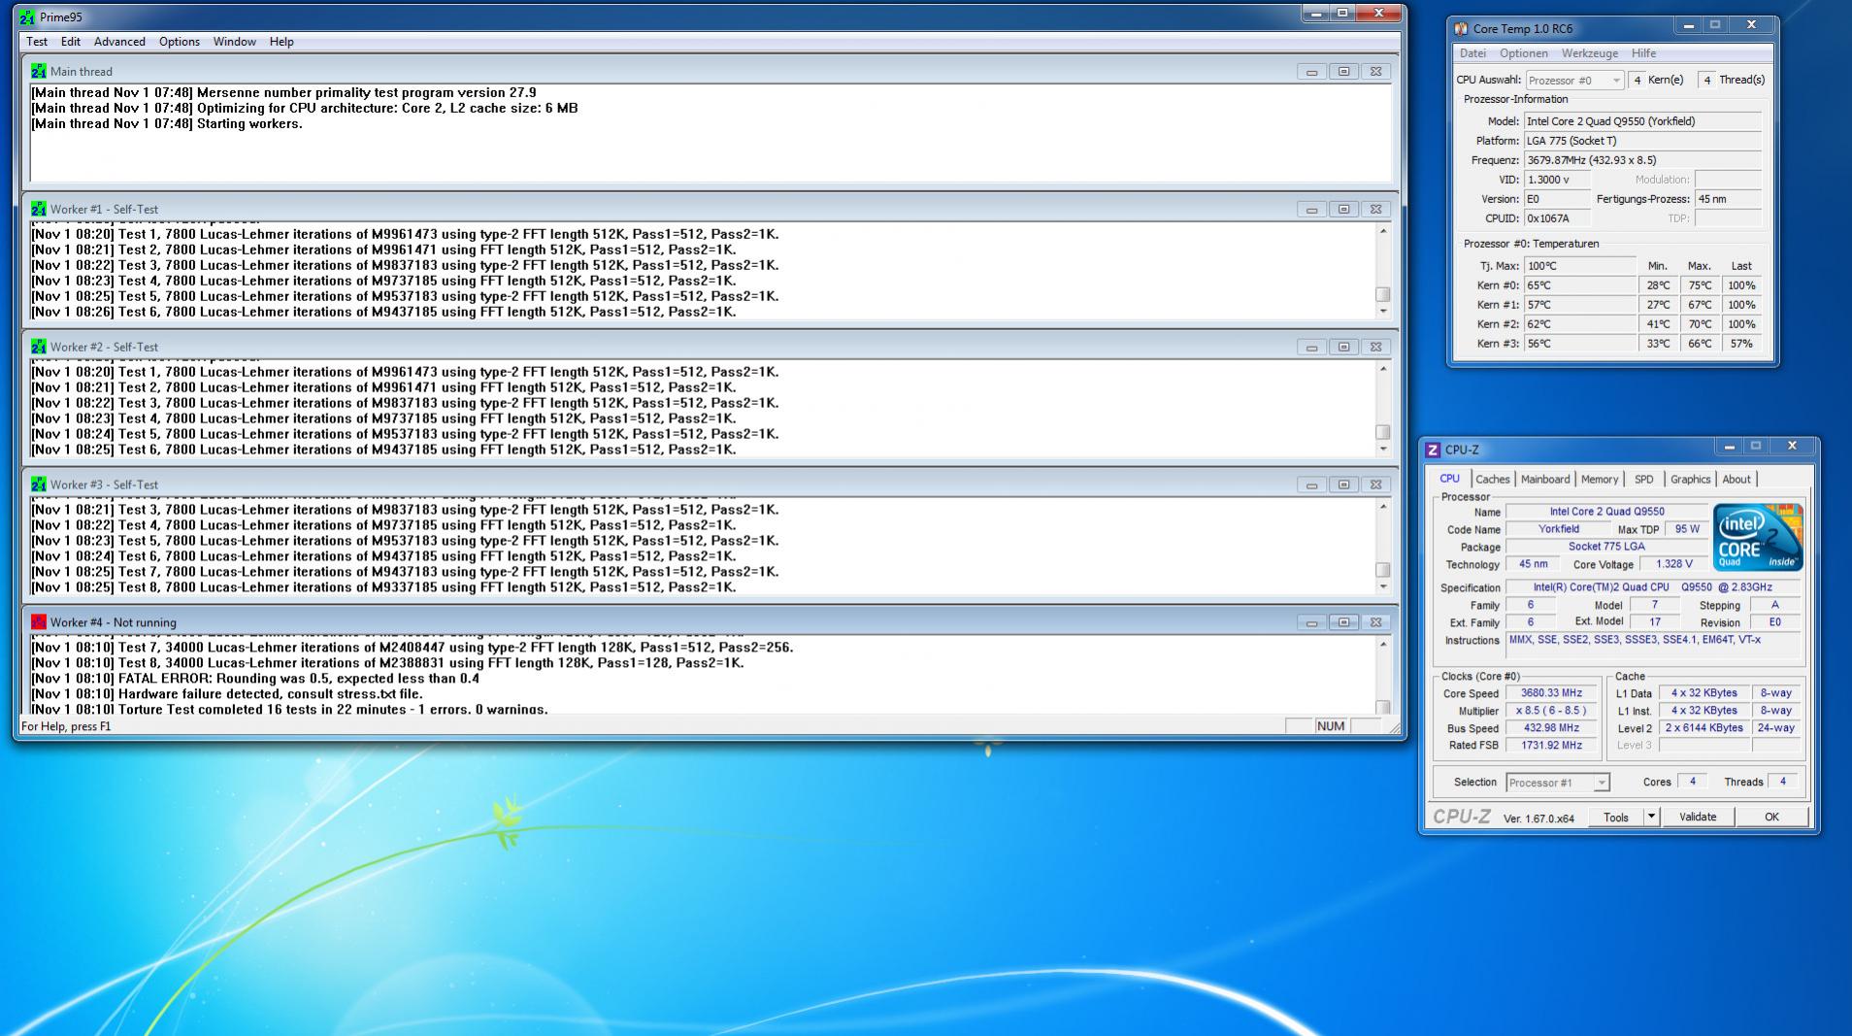Maximize the Worker #1 child window
Image resolution: width=1852 pixels, height=1036 pixels.
coord(1343,210)
